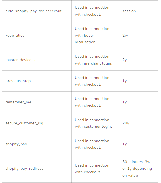Select the previous_step cookie name

coord(18,81)
